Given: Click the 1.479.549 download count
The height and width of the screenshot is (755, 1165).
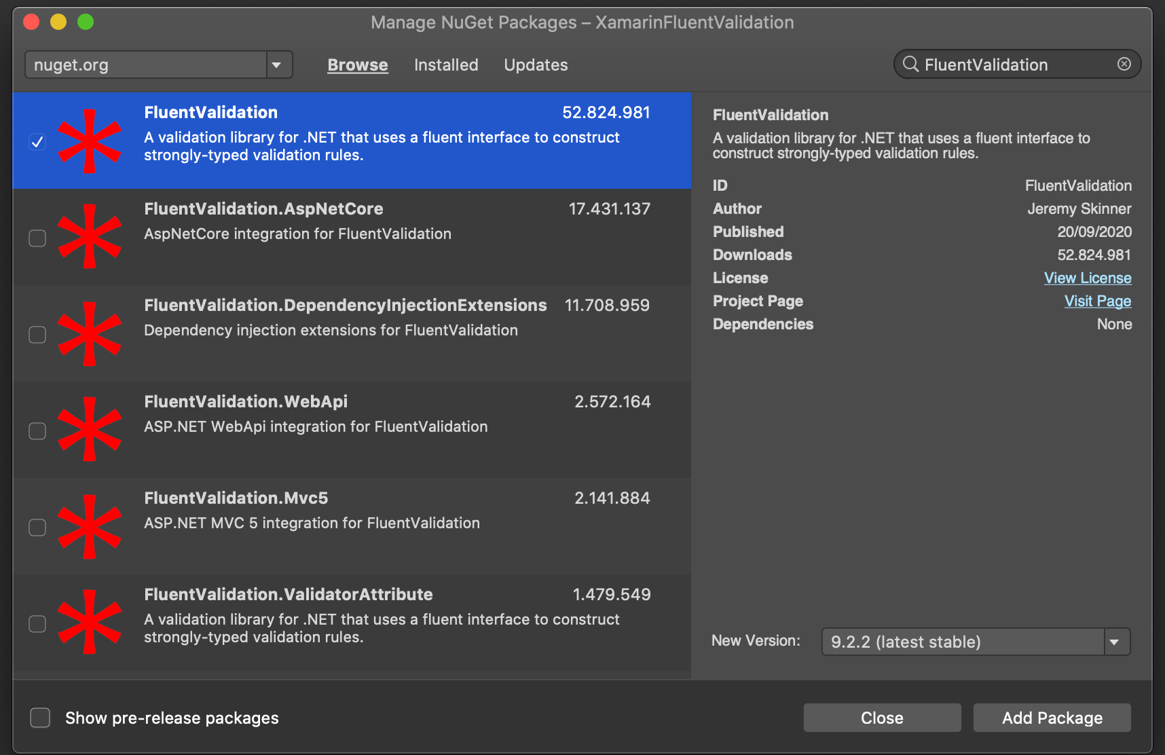Looking at the screenshot, I should (x=612, y=594).
